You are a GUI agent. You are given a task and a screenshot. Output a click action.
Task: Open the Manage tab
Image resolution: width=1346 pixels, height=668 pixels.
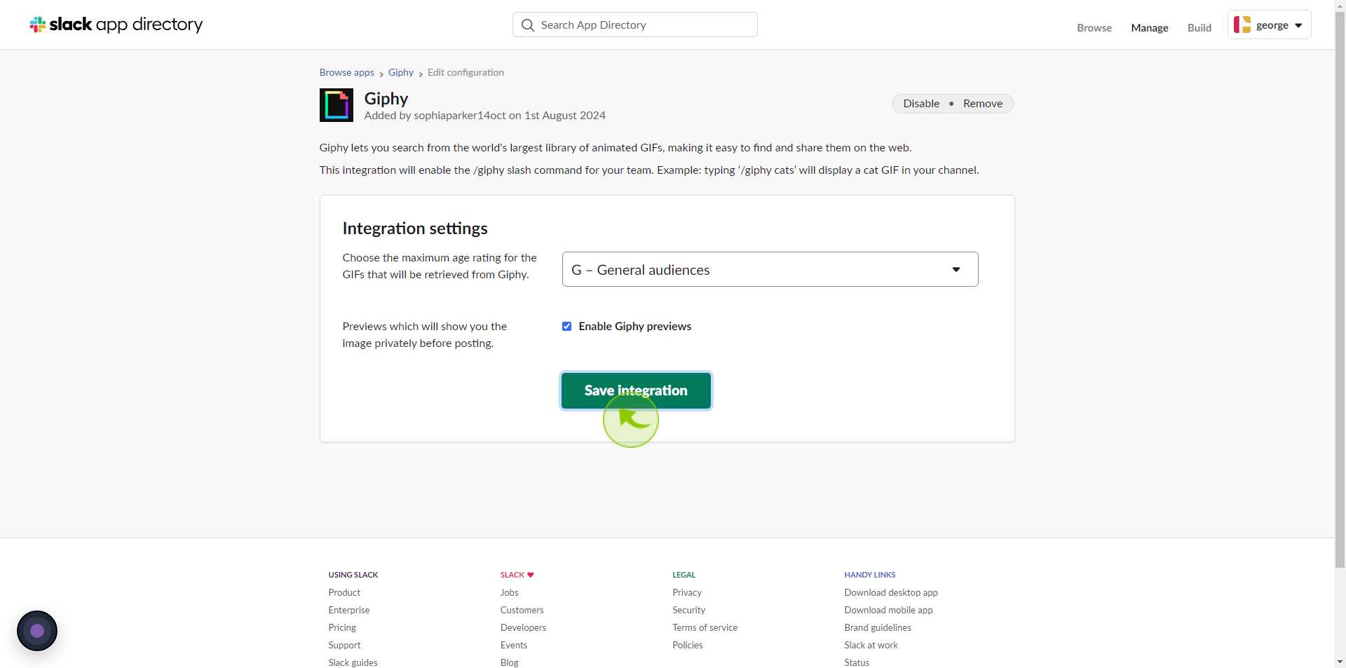[x=1150, y=28]
